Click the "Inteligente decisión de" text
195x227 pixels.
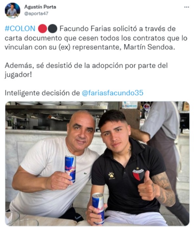pyautogui.click(x=42, y=93)
